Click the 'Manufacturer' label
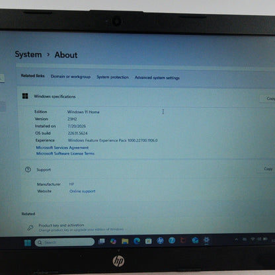Image resolution: width=275 pixels, height=275 pixels. click(x=49, y=184)
